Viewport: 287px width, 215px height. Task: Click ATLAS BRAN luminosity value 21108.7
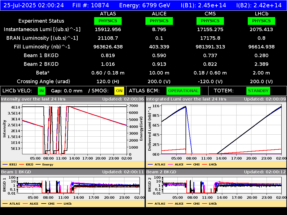pos(108,38)
